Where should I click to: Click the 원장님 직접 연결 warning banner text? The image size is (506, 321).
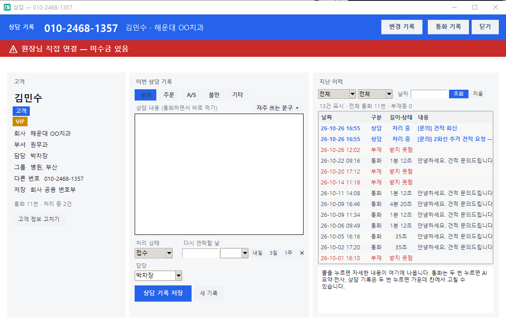(x=75, y=49)
